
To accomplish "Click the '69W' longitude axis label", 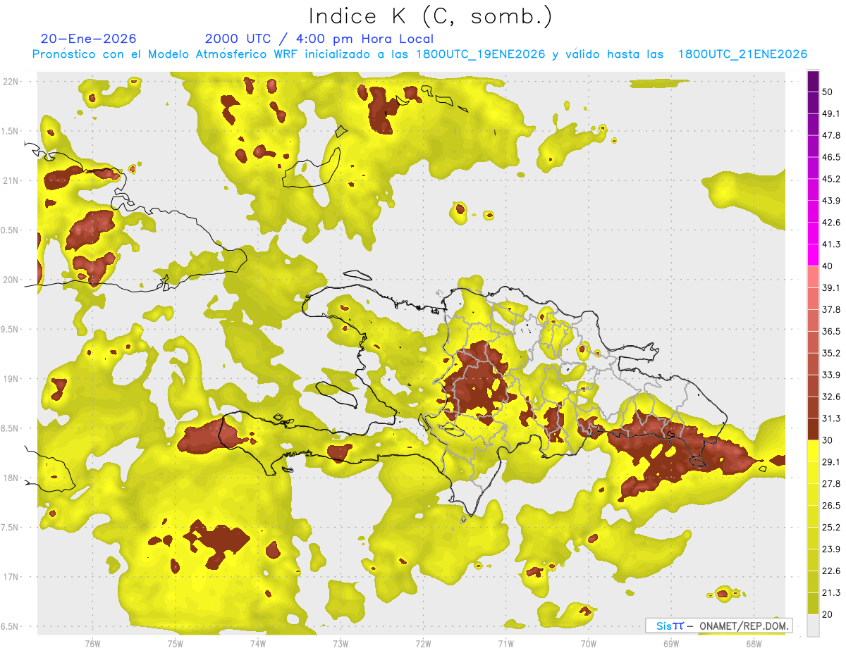I will [x=670, y=644].
